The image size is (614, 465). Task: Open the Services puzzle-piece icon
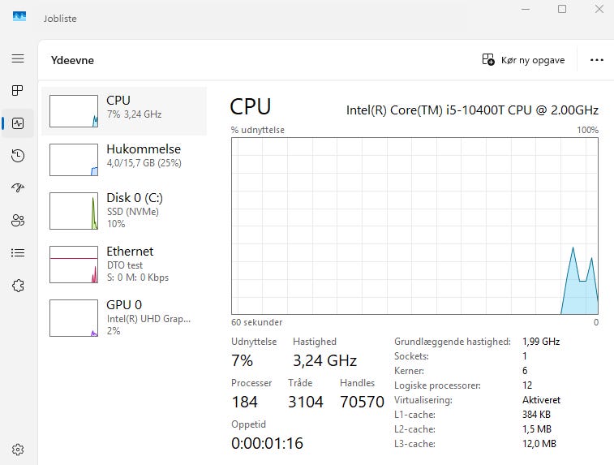(18, 286)
